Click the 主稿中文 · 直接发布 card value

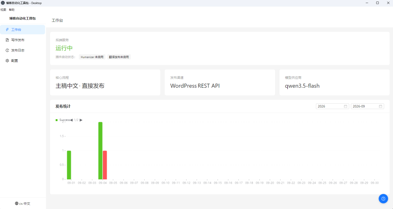80,86
